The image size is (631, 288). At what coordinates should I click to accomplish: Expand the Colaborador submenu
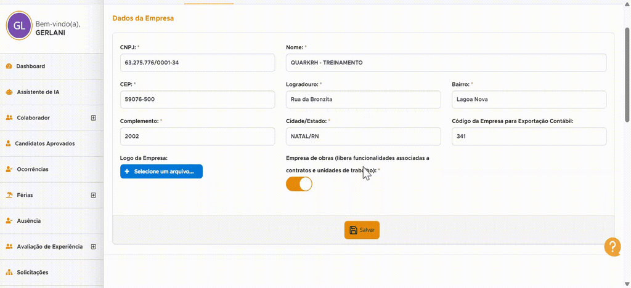[x=94, y=118]
